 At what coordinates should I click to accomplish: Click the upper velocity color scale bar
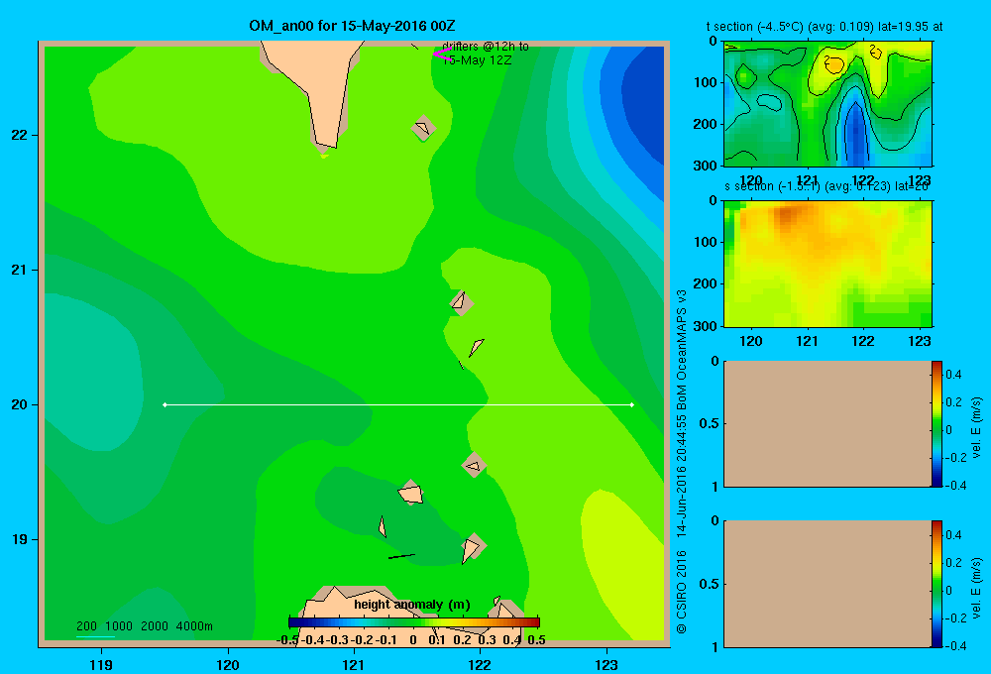[936, 423]
